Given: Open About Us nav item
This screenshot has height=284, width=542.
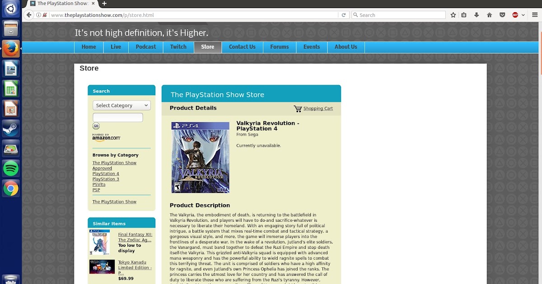Looking at the screenshot, I should tap(346, 47).
